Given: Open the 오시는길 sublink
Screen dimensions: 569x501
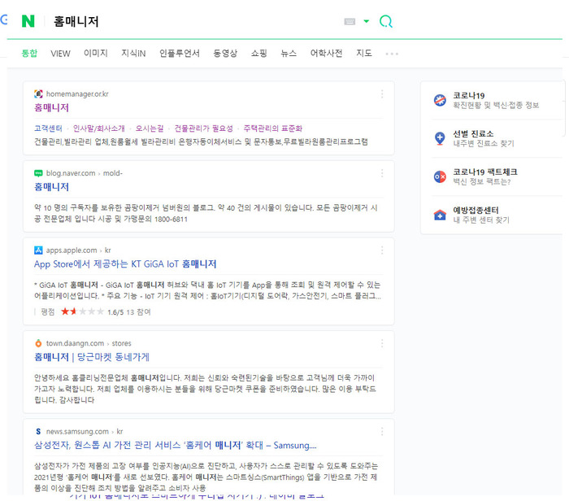Looking at the screenshot, I should [150, 129].
